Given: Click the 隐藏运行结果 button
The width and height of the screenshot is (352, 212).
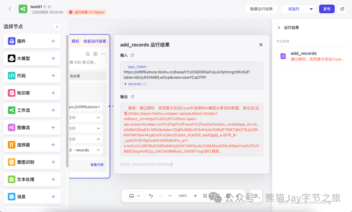Looking at the screenshot, I should tap(261, 9).
